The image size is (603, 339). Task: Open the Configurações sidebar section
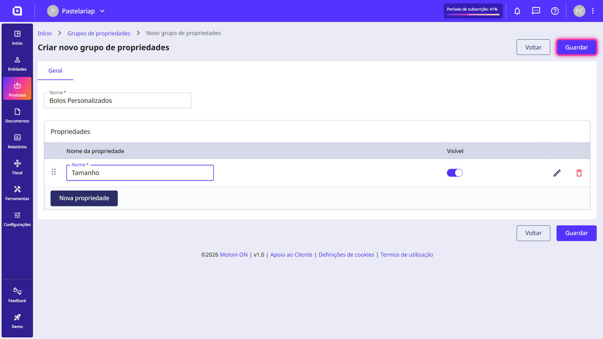click(17, 219)
